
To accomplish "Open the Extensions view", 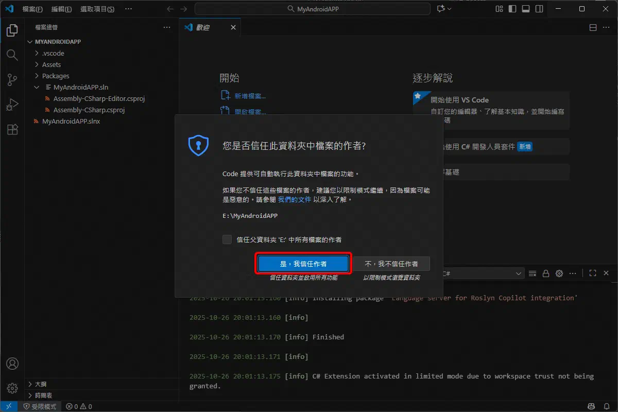I will click(12, 129).
